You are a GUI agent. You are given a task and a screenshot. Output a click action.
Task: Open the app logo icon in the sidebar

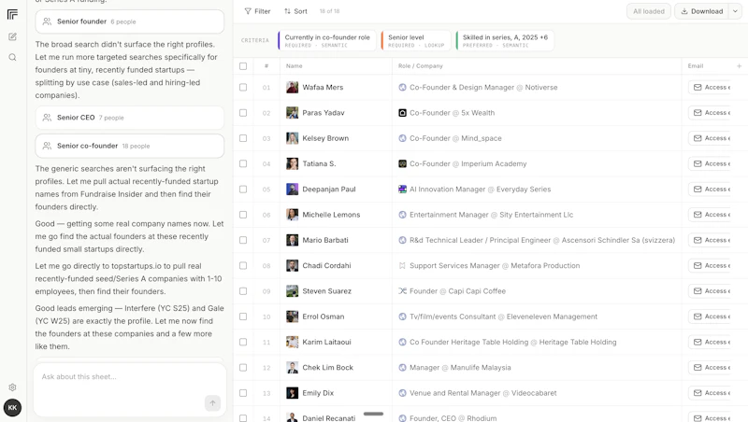pyautogui.click(x=12, y=14)
